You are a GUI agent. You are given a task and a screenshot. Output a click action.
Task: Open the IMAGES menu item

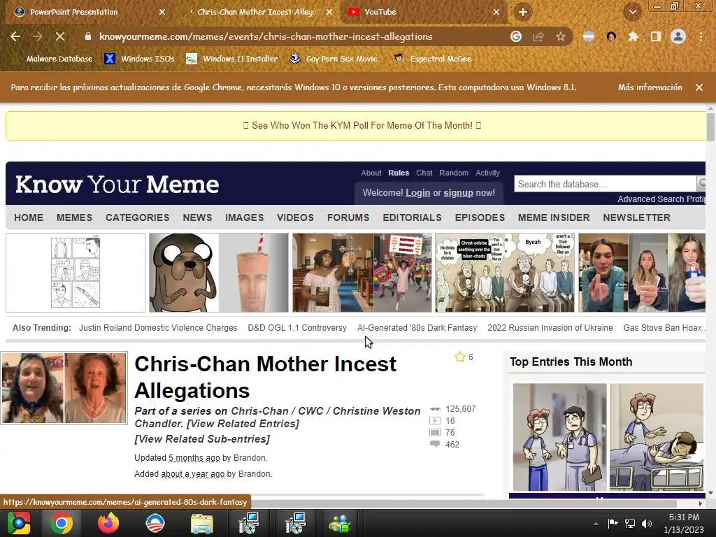(x=244, y=218)
